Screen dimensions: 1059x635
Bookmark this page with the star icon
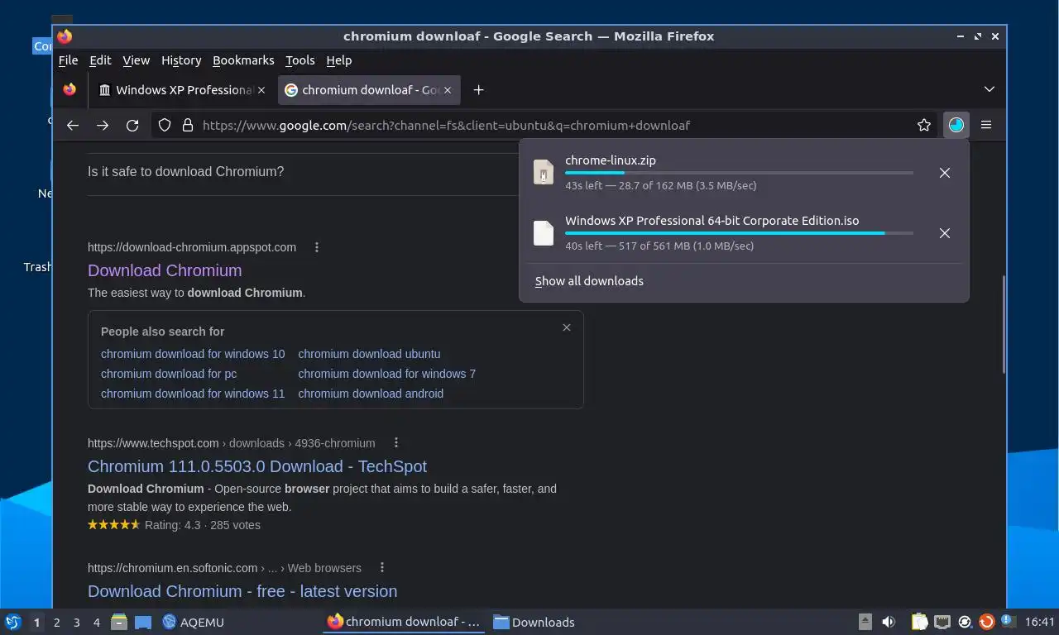click(x=924, y=125)
